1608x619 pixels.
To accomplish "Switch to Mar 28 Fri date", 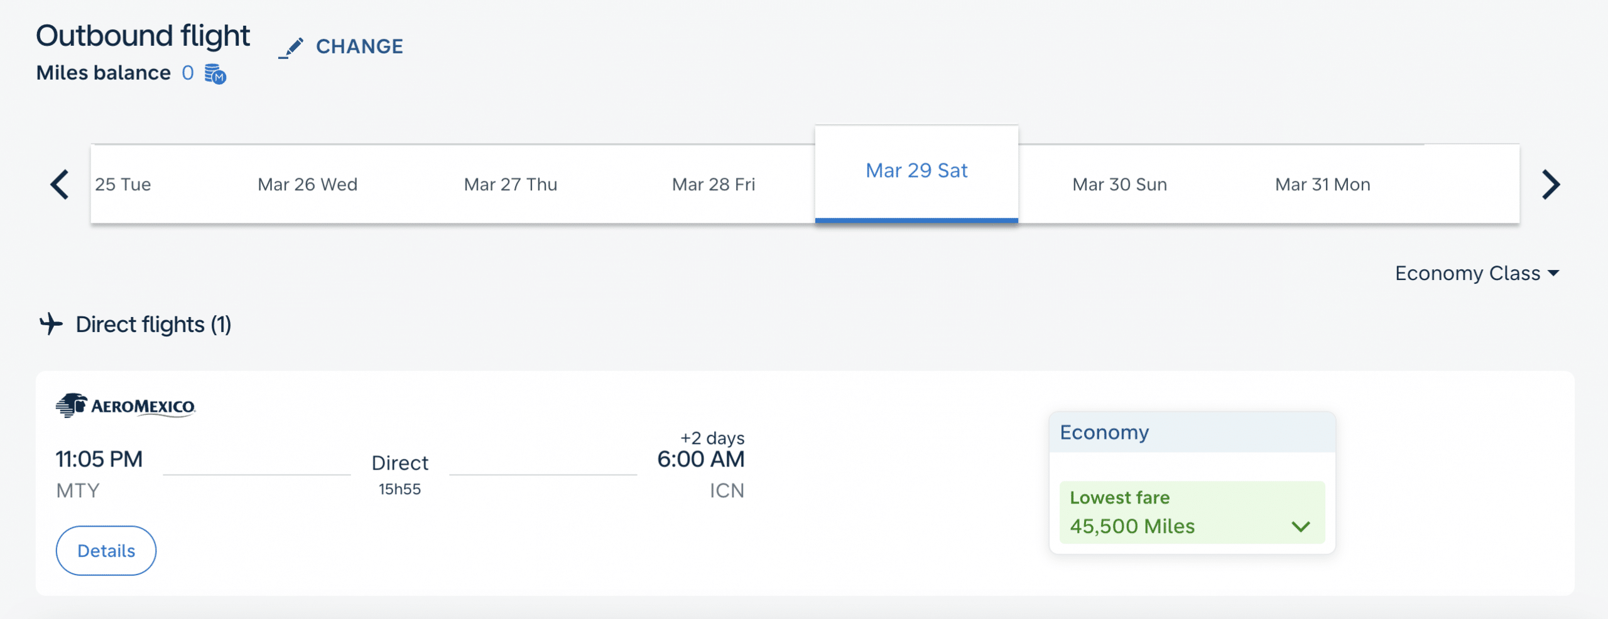I will [x=713, y=185].
